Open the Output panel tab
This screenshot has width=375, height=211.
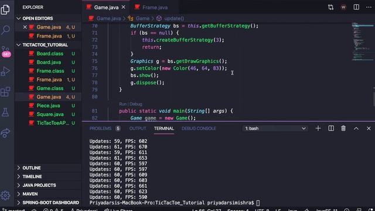point(138,128)
